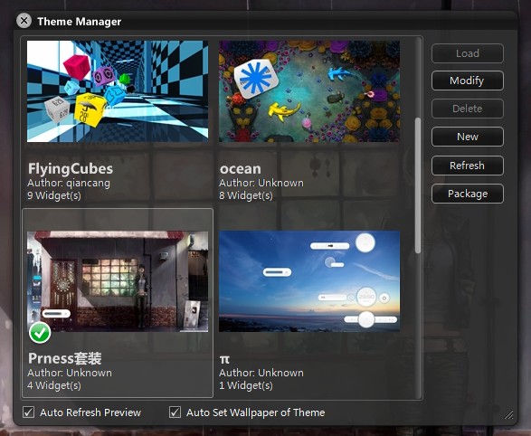Click the green checkmark on Prness theme

click(40, 333)
